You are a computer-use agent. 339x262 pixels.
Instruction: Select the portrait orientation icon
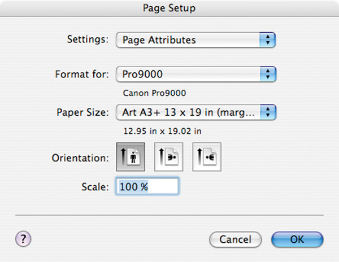(x=131, y=157)
